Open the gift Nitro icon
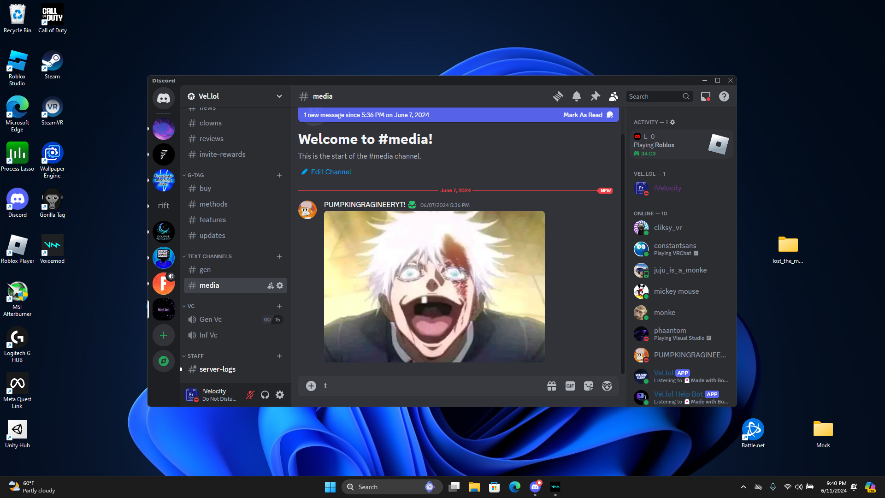 click(551, 386)
